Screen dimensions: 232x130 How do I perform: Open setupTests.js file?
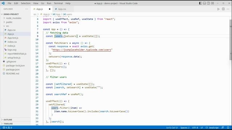point(14,58)
